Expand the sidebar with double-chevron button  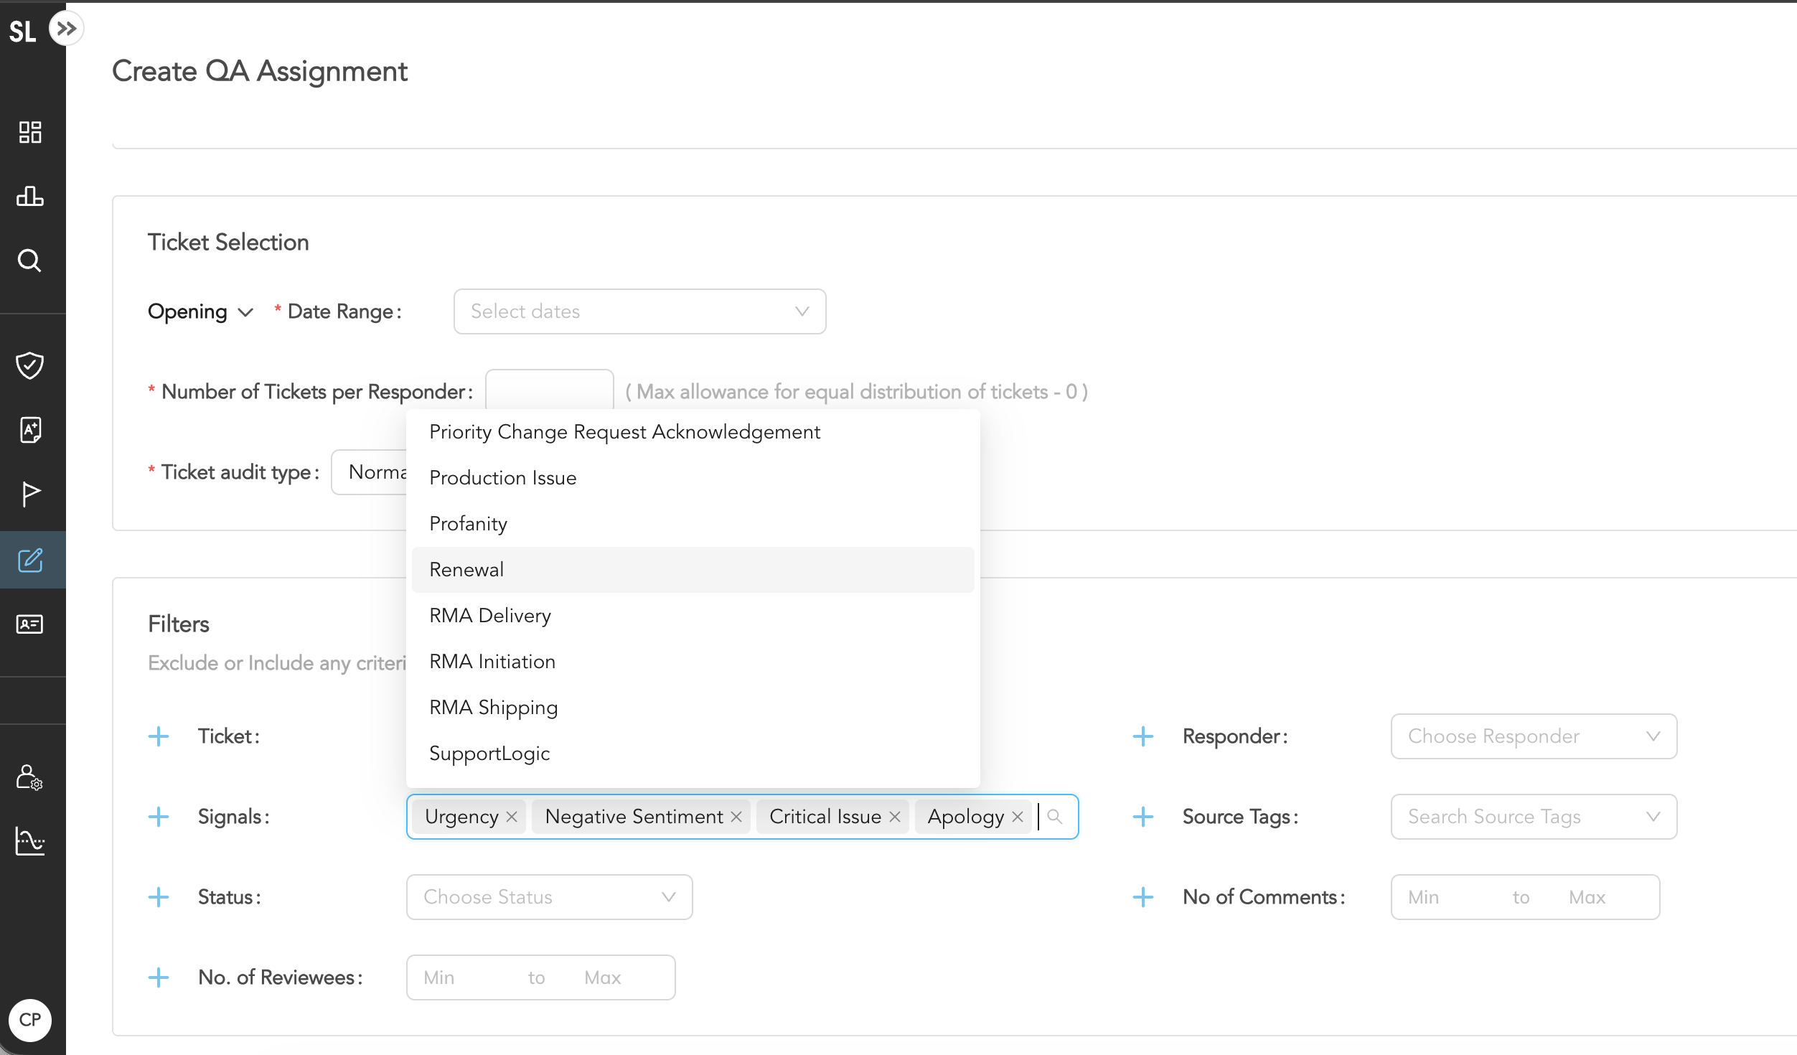[67, 29]
